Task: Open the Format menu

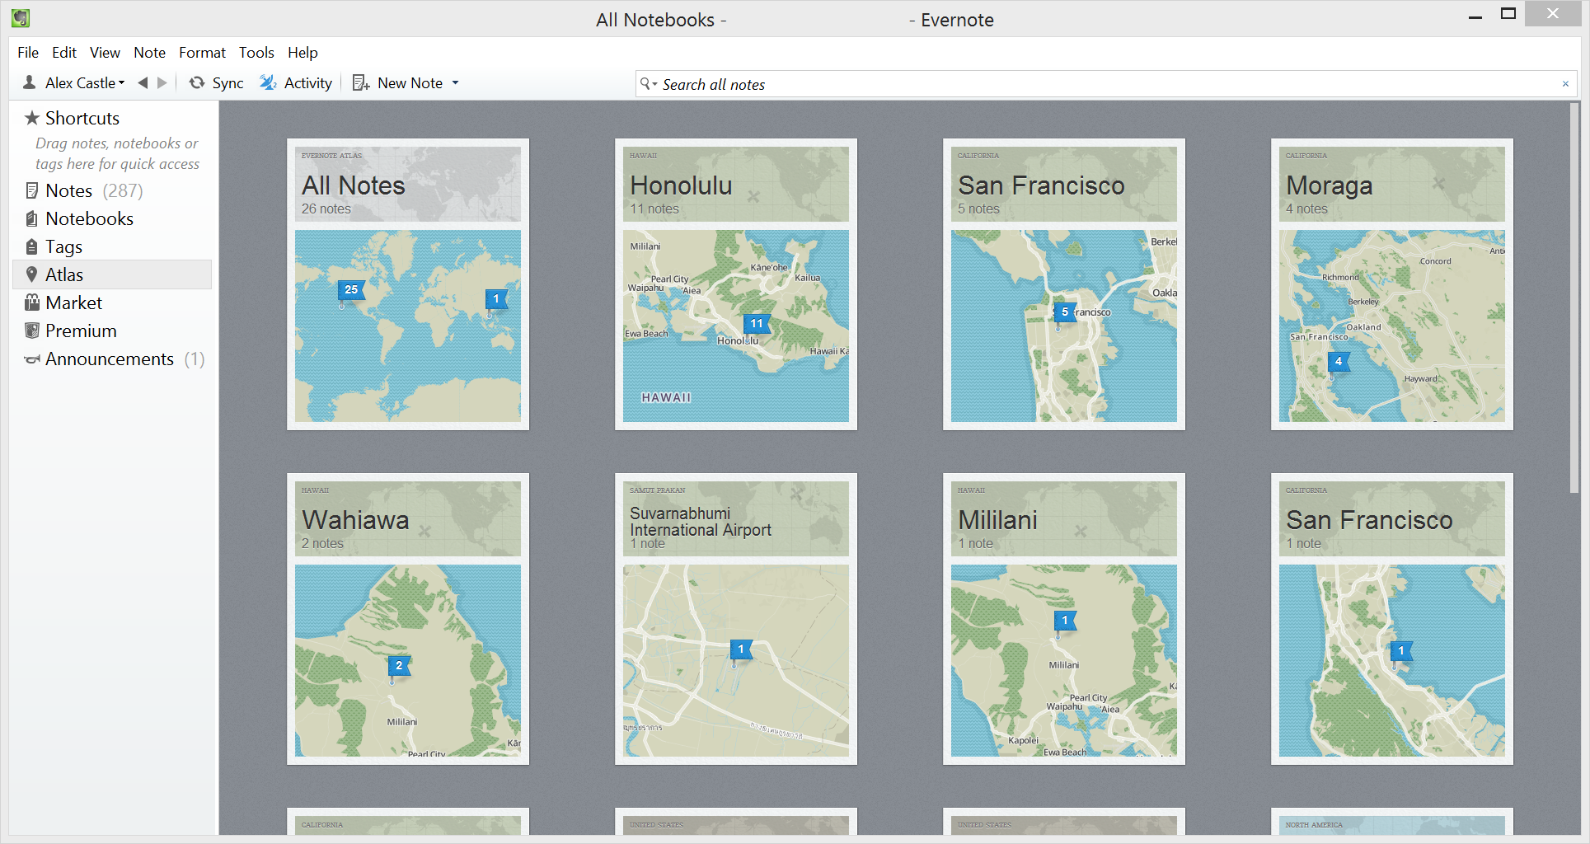Action: pyautogui.click(x=202, y=52)
